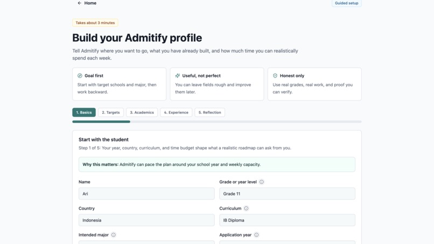This screenshot has width=434, height=244.
Task: Click the Why this matters note
Action: (216, 164)
